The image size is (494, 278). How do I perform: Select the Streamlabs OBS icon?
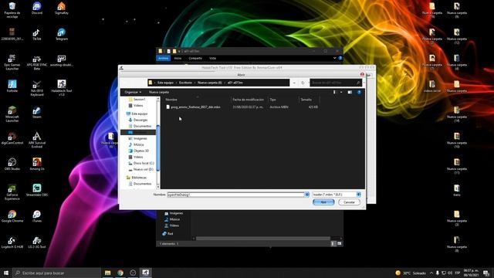click(37, 190)
